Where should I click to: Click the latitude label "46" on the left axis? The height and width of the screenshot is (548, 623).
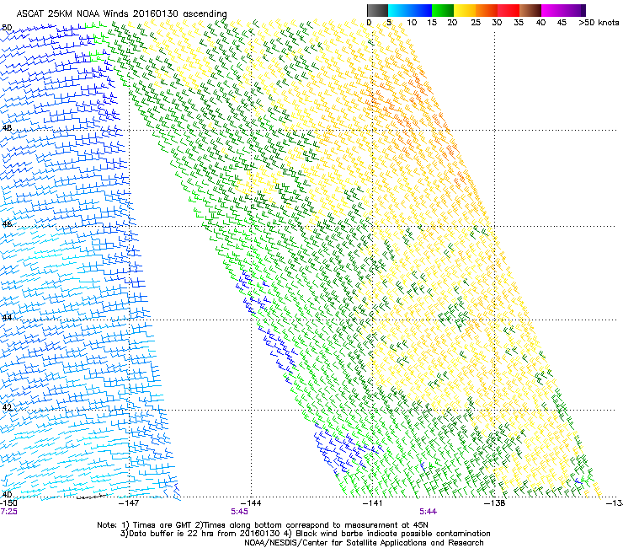click(7, 224)
